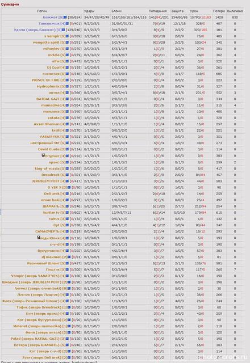Open info icon beside Deli urek [4]
Image resolution: width=250 pixels, height=363 pixels.
(67, 194)
